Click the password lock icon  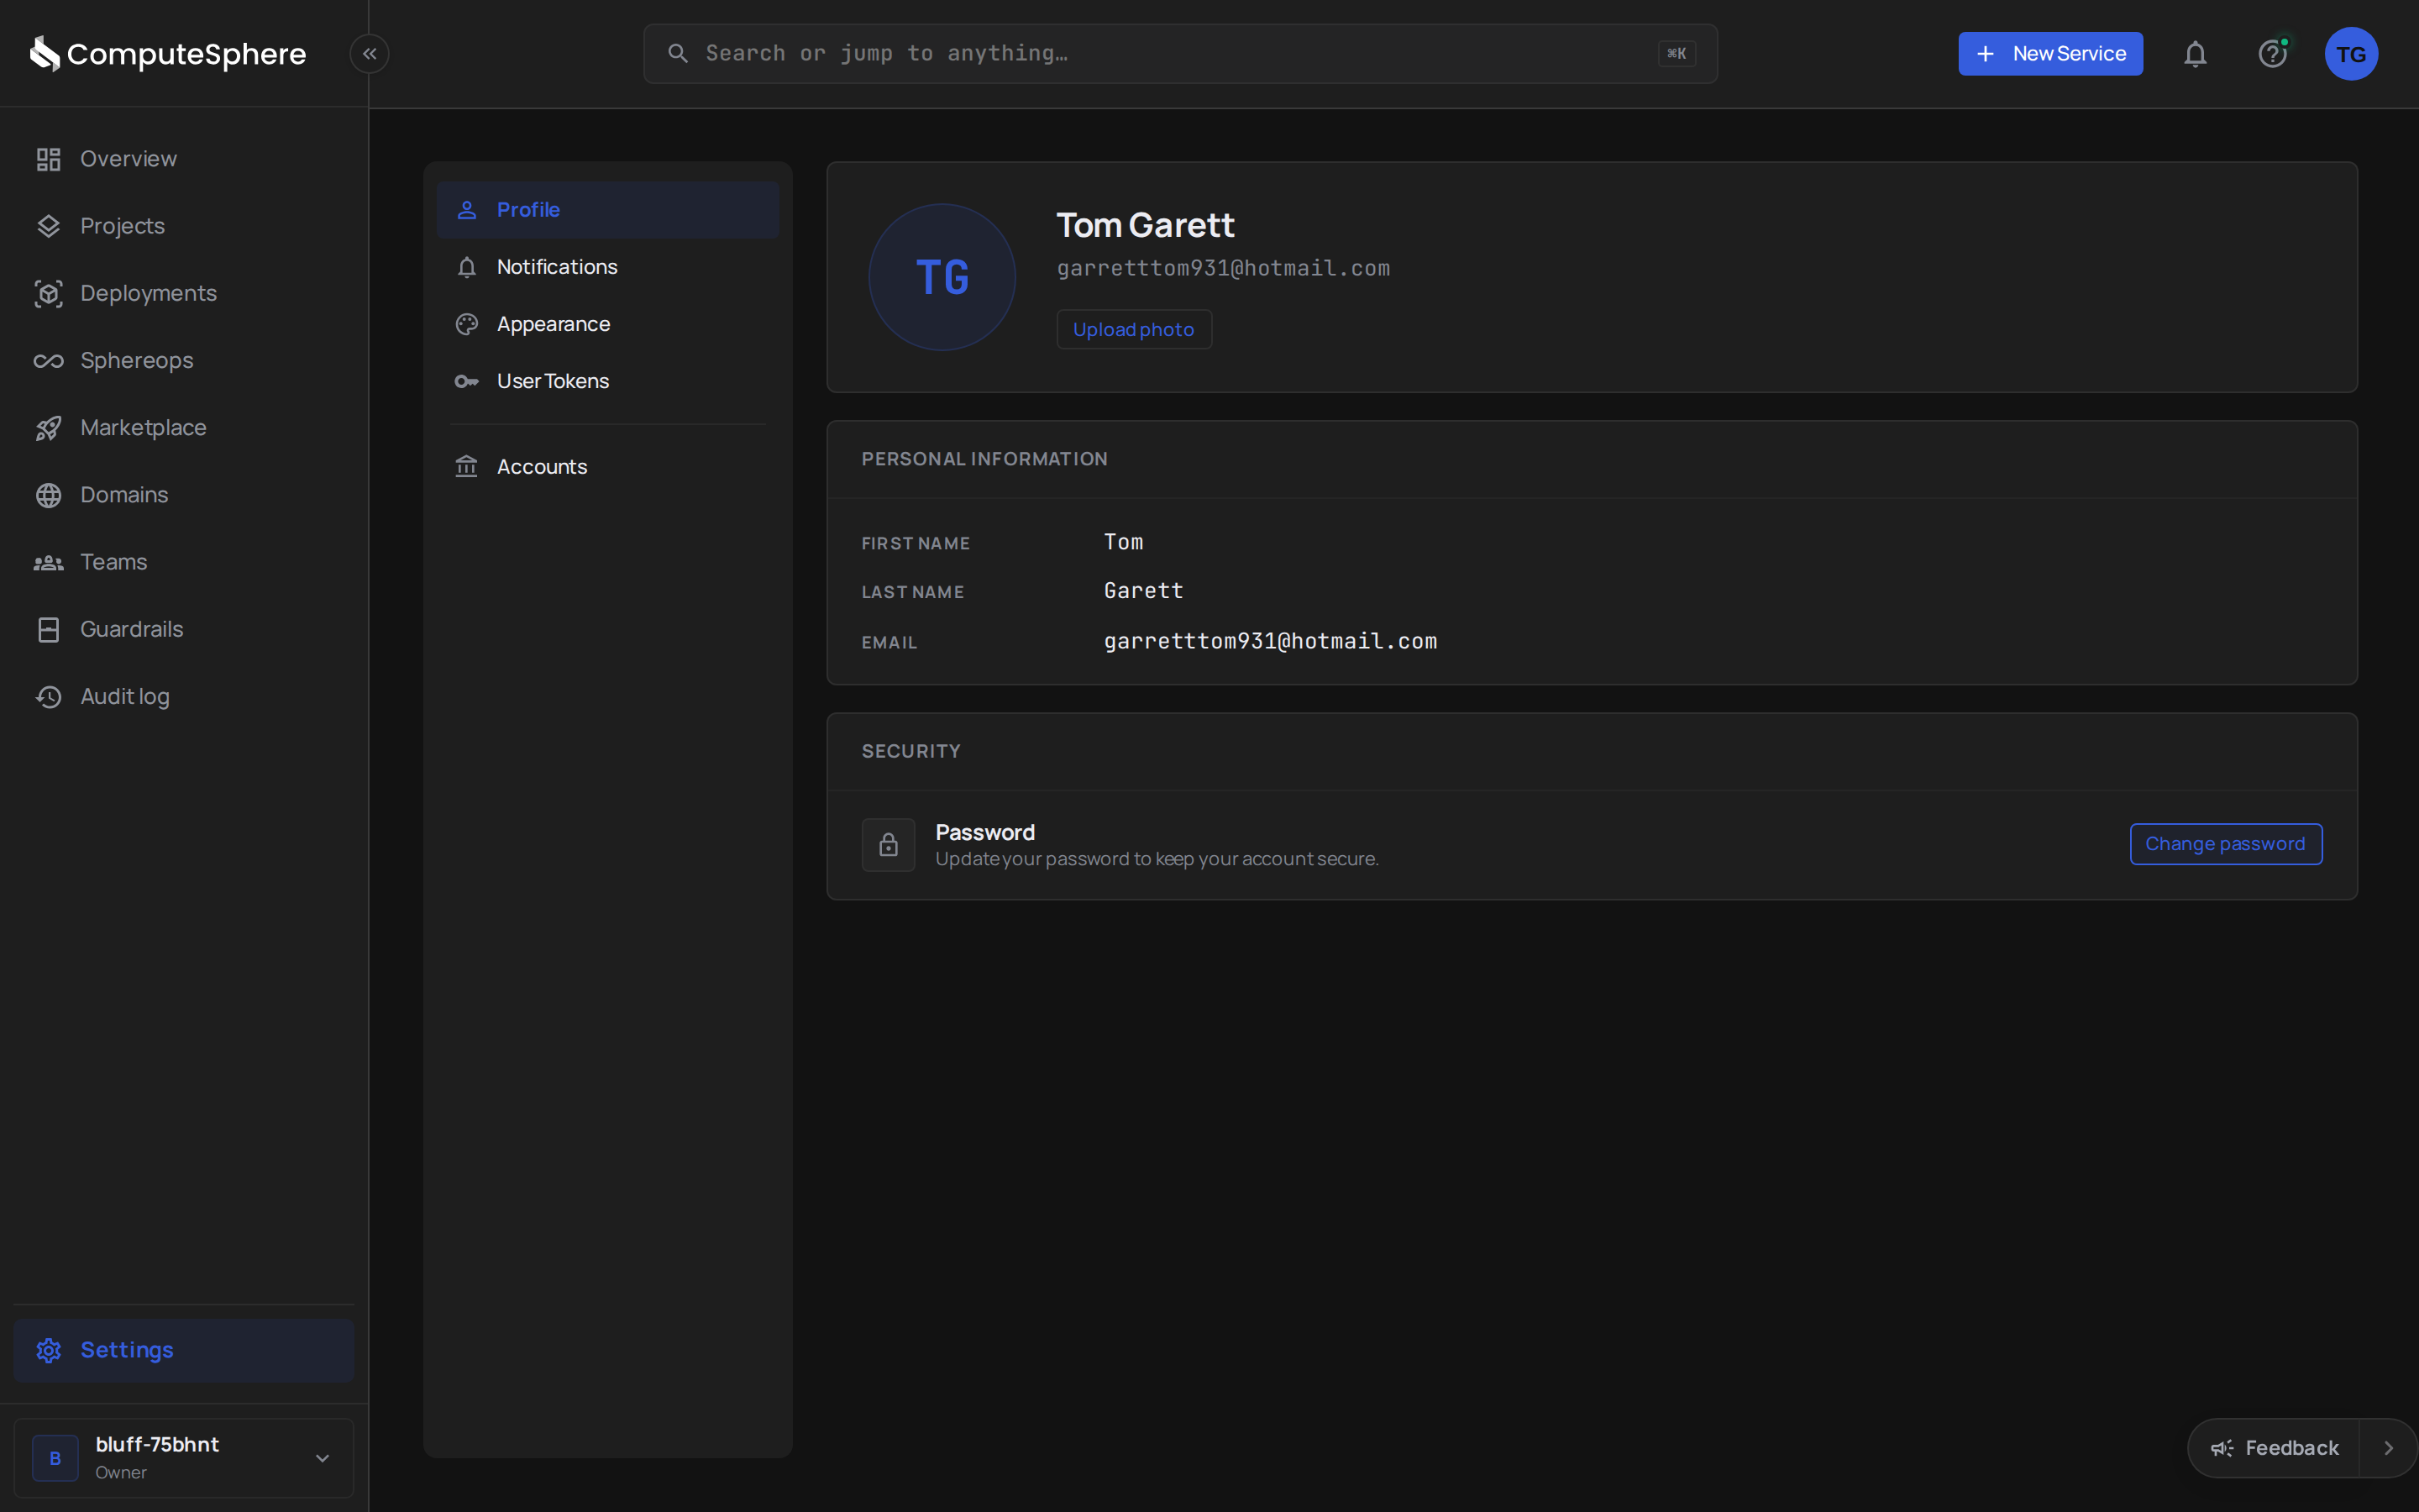tap(888, 845)
